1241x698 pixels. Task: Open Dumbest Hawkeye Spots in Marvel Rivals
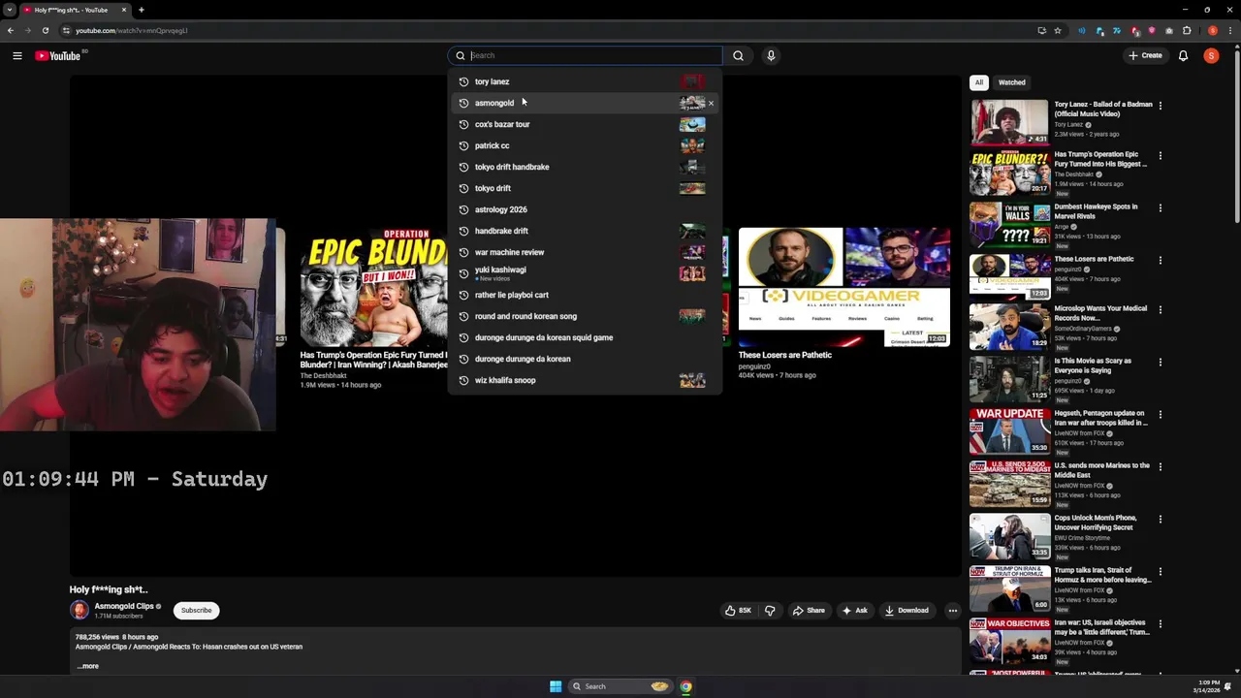[1096, 211]
